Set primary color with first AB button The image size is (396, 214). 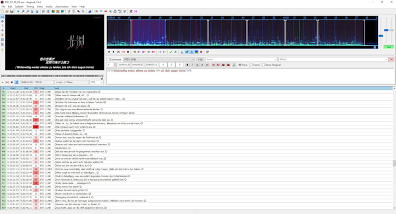[213, 65]
